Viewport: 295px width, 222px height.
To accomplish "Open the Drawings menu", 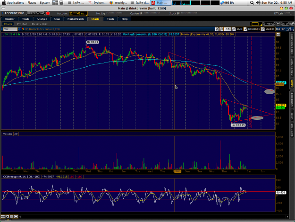I will 252,29.
